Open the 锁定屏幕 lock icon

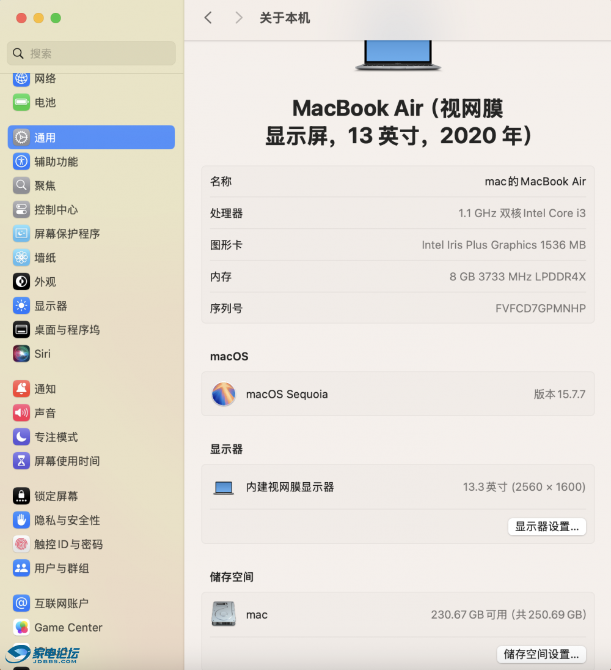pyautogui.click(x=21, y=496)
